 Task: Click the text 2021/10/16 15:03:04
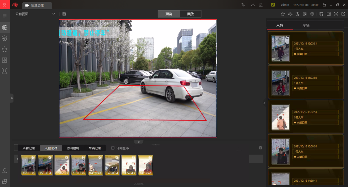[x=305, y=78]
